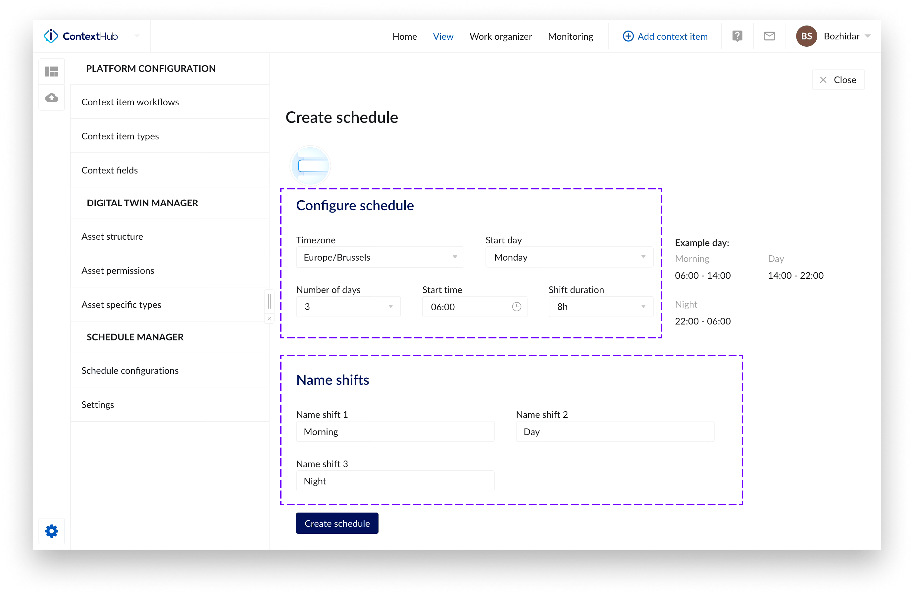
Task: Open the Timezone dropdown
Action: [380, 257]
